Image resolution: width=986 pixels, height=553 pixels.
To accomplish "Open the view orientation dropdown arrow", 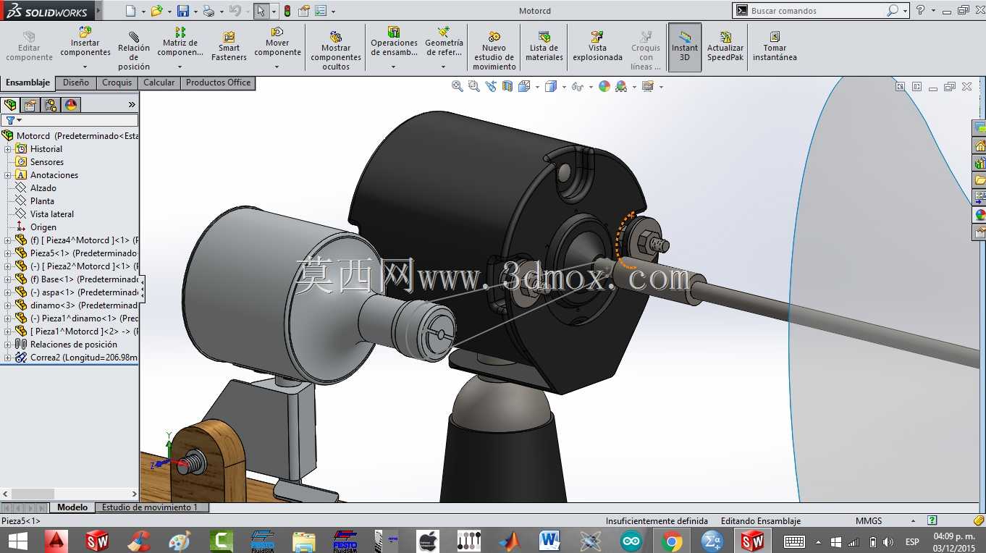I will coord(537,87).
